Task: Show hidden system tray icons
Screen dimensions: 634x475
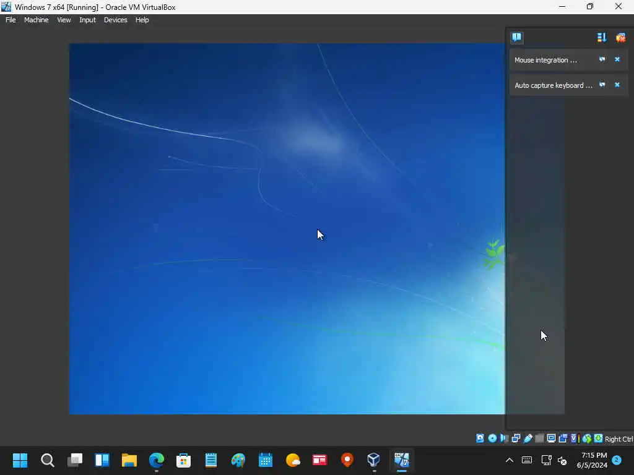Action: 510,460
